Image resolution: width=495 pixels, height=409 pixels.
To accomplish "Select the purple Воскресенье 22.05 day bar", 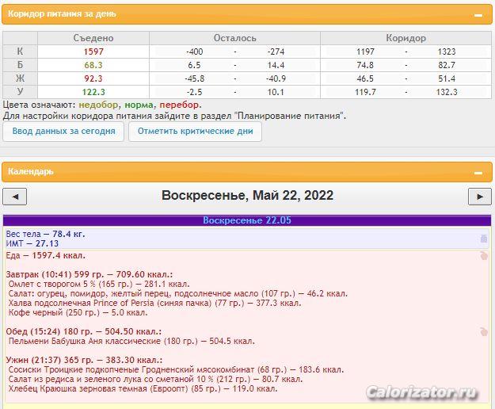I will [247, 220].
